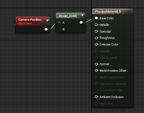
Task: Click the Base Color label
Action: [x=107, y=18]
